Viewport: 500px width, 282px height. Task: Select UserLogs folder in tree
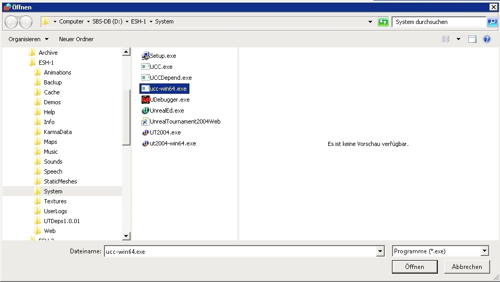pyautogui.click(x=55, y=211)
